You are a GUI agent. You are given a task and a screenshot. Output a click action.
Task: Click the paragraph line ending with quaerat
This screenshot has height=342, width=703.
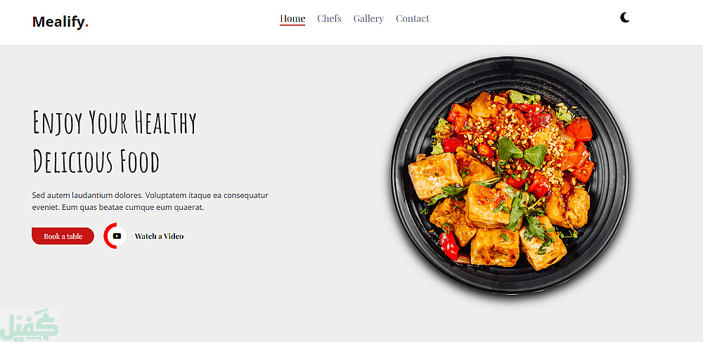[x=118, y=207]
